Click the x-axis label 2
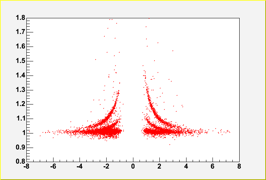This screenshot has width=266, height=180. [159, 166]
